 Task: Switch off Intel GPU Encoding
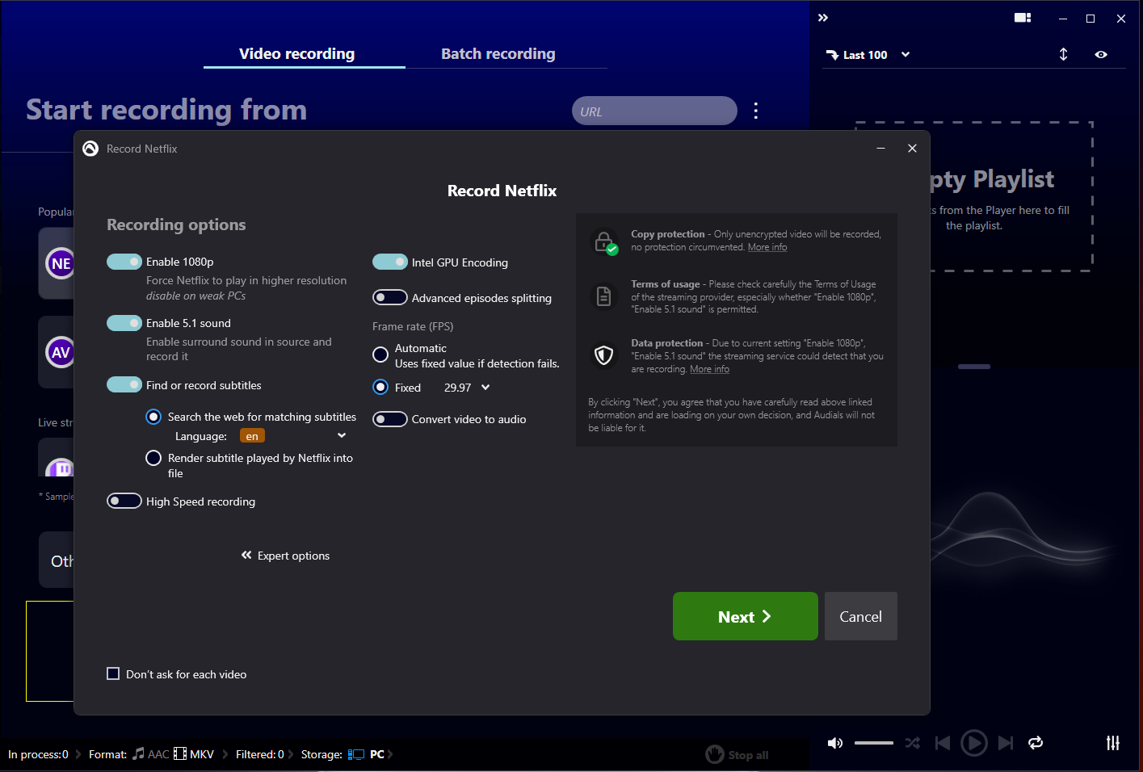click(390, 262)
